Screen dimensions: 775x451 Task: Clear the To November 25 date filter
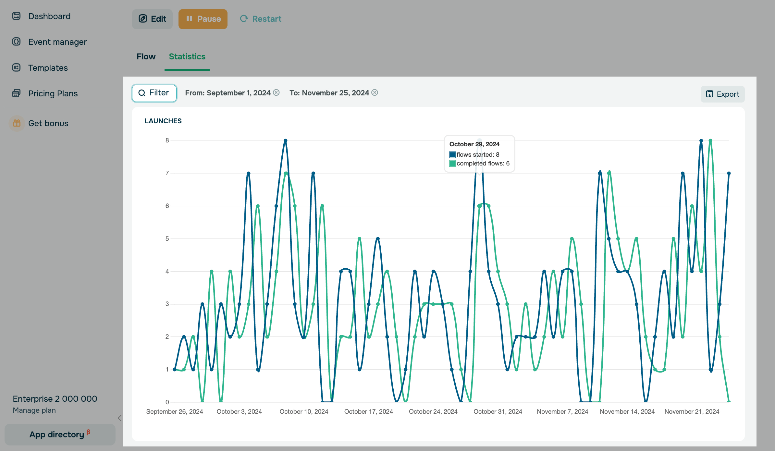pos(375,92)
